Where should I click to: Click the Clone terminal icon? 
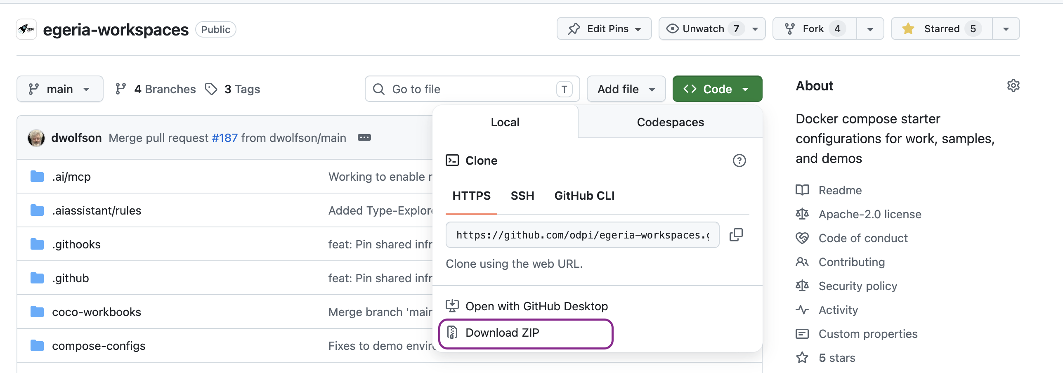pos(452,160)
